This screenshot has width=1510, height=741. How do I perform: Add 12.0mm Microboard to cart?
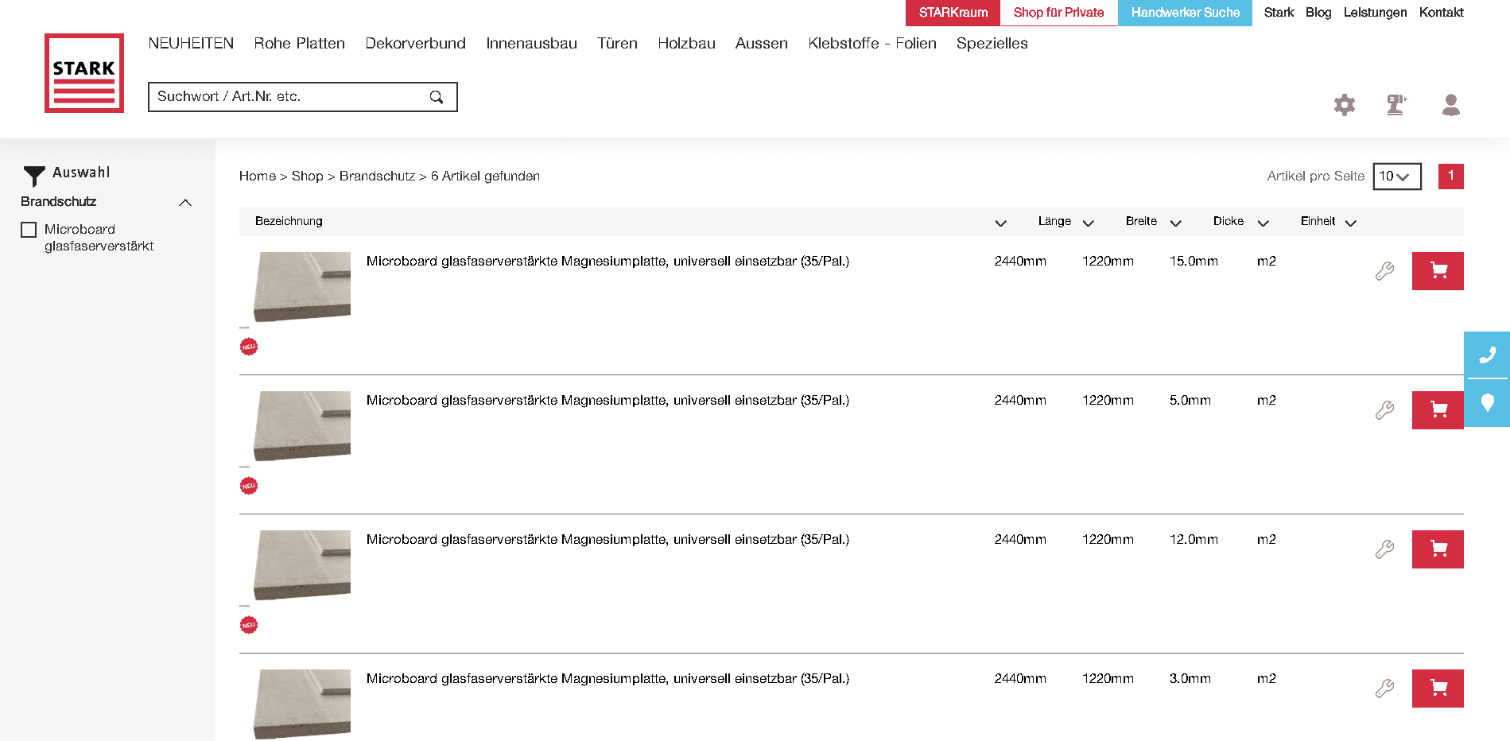coord(1438,549)
